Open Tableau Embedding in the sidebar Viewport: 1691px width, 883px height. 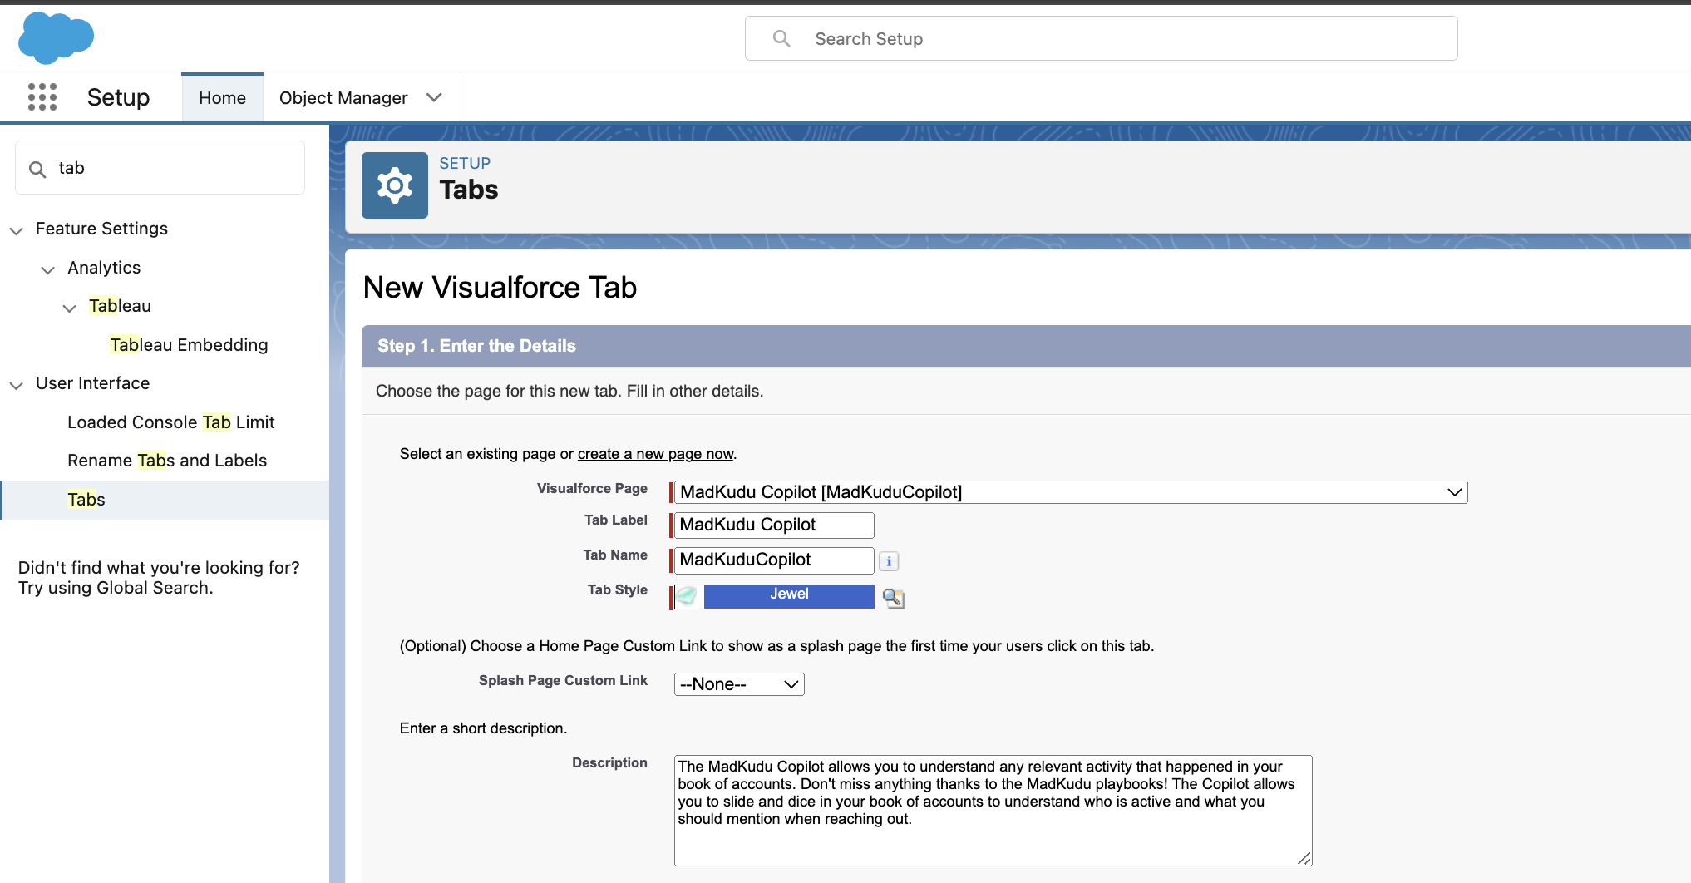coord(189,345)
